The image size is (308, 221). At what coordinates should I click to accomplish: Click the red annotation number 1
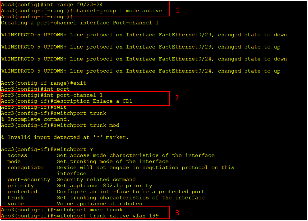coord(178,10)
